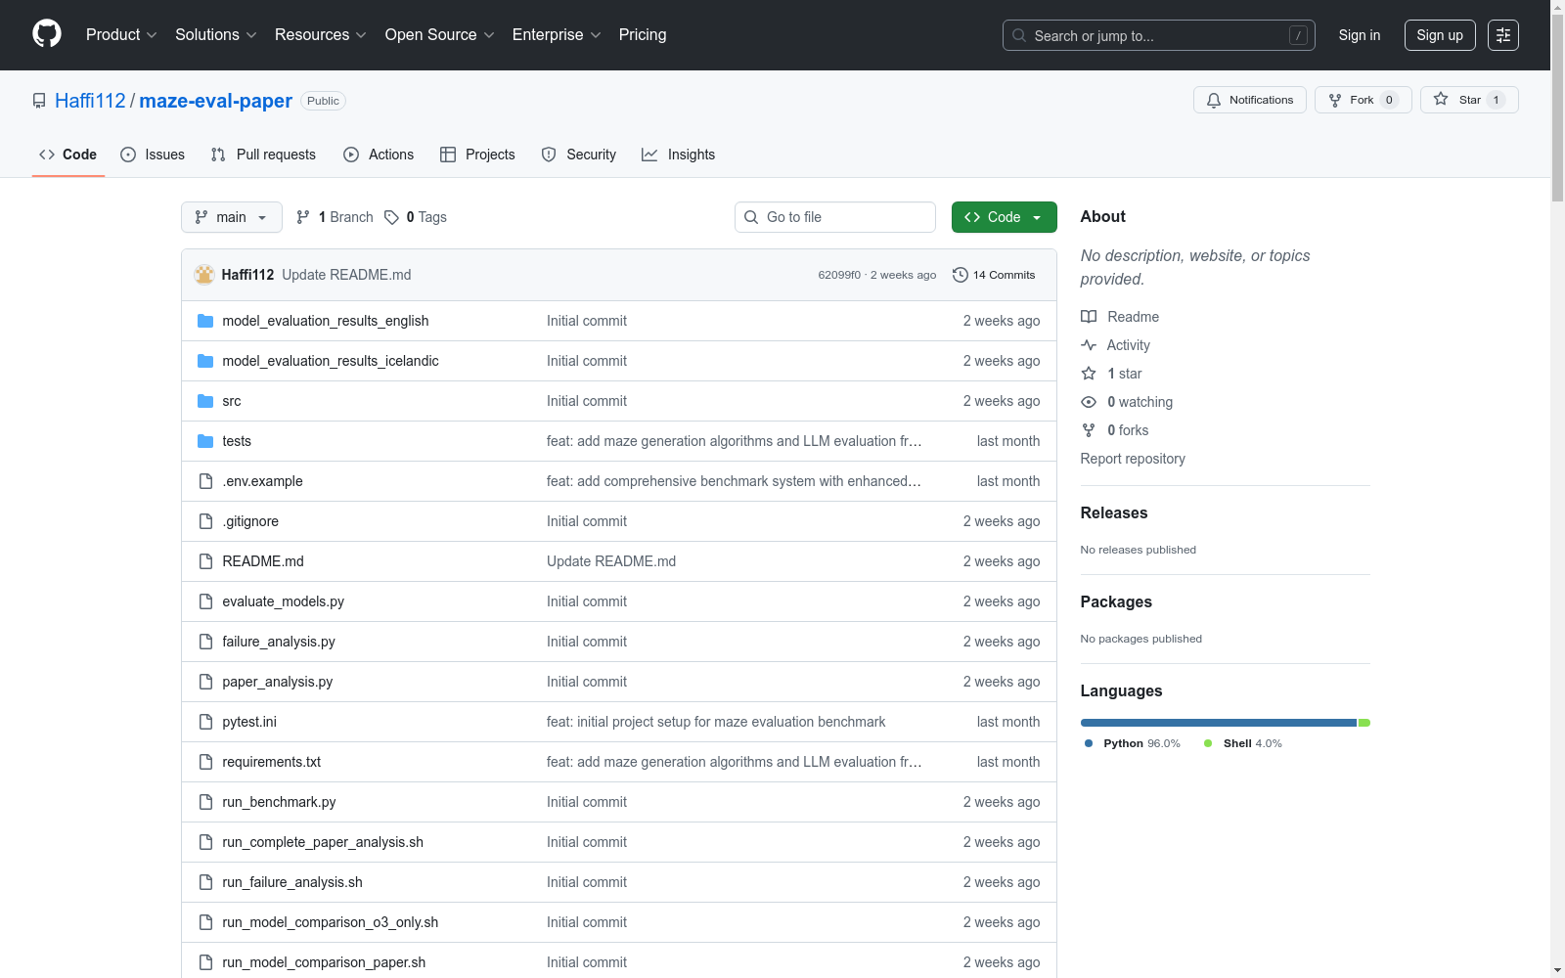Switch to the Projects tab
1565x978 pixels.
coord(477,155)
